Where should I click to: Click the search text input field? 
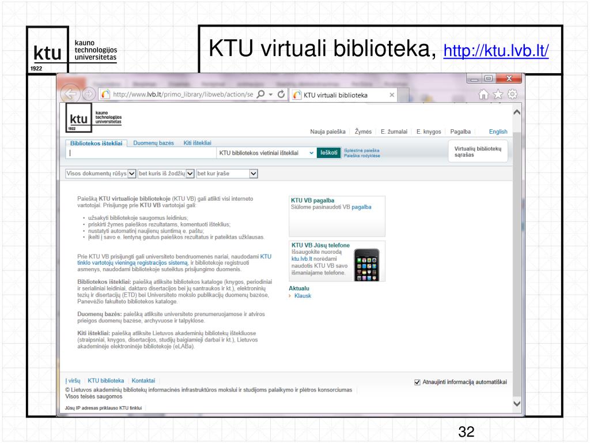pyautogui.click(x=142, y=153)
